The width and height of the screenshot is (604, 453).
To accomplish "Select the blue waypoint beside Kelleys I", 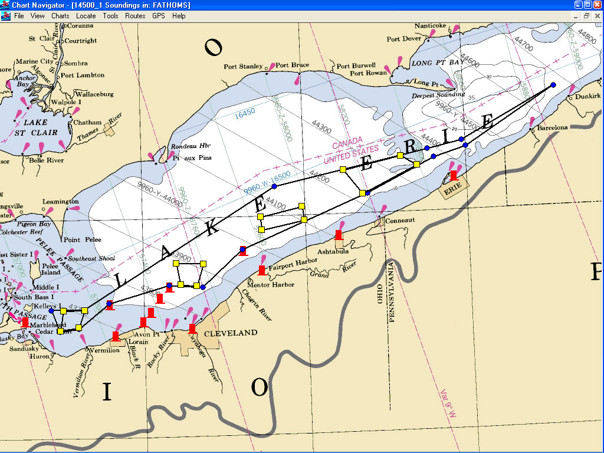I will (51, 311).
